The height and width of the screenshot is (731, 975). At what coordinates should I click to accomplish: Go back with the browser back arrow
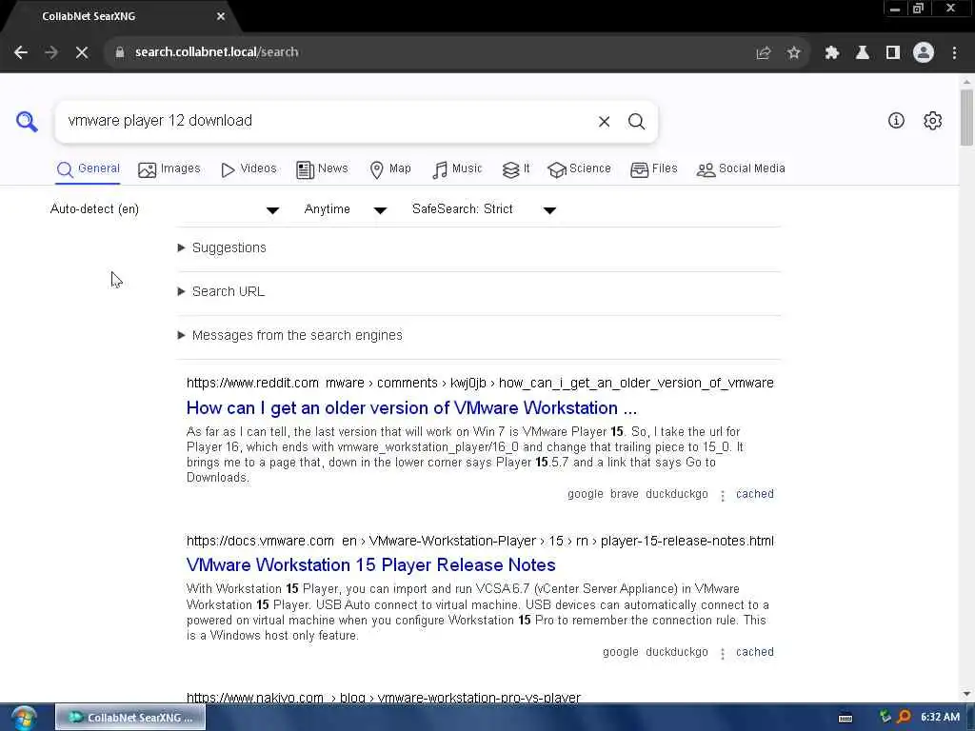pyautogui.click(x=21, y=52)
